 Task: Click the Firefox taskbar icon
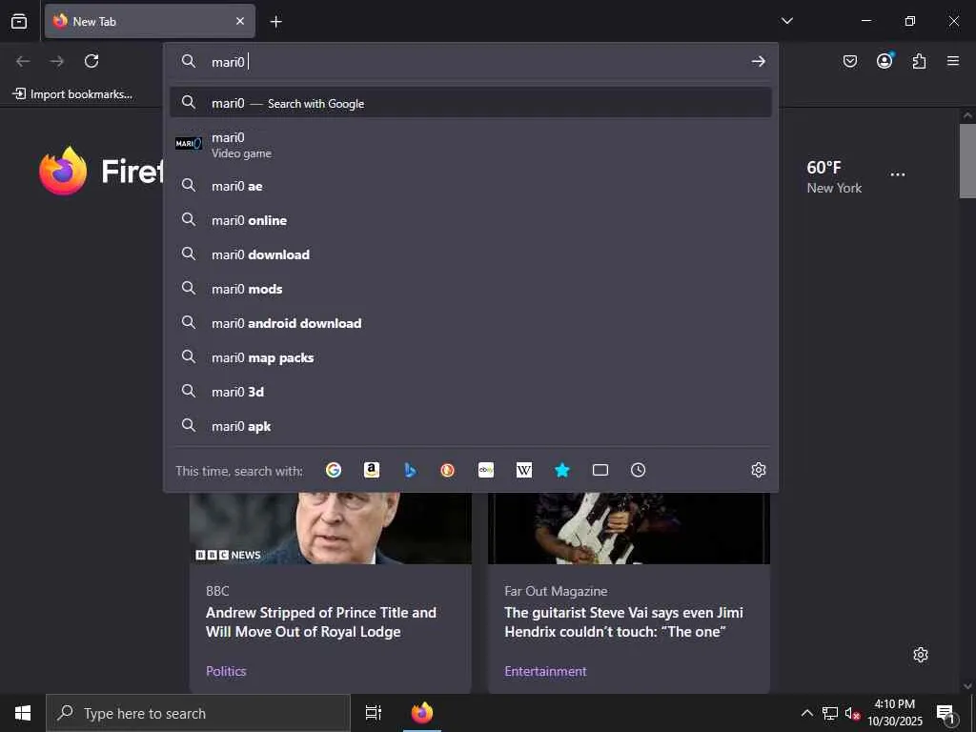(x=422, y=713)
